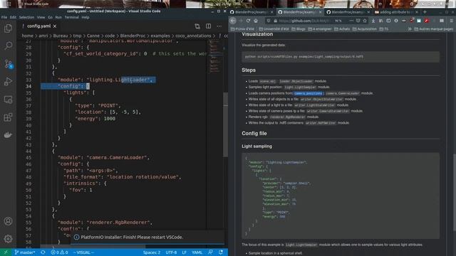The width and height of the screenshot is (456, 256).
Task: Click the master branch in status bar
Action: 25,252
